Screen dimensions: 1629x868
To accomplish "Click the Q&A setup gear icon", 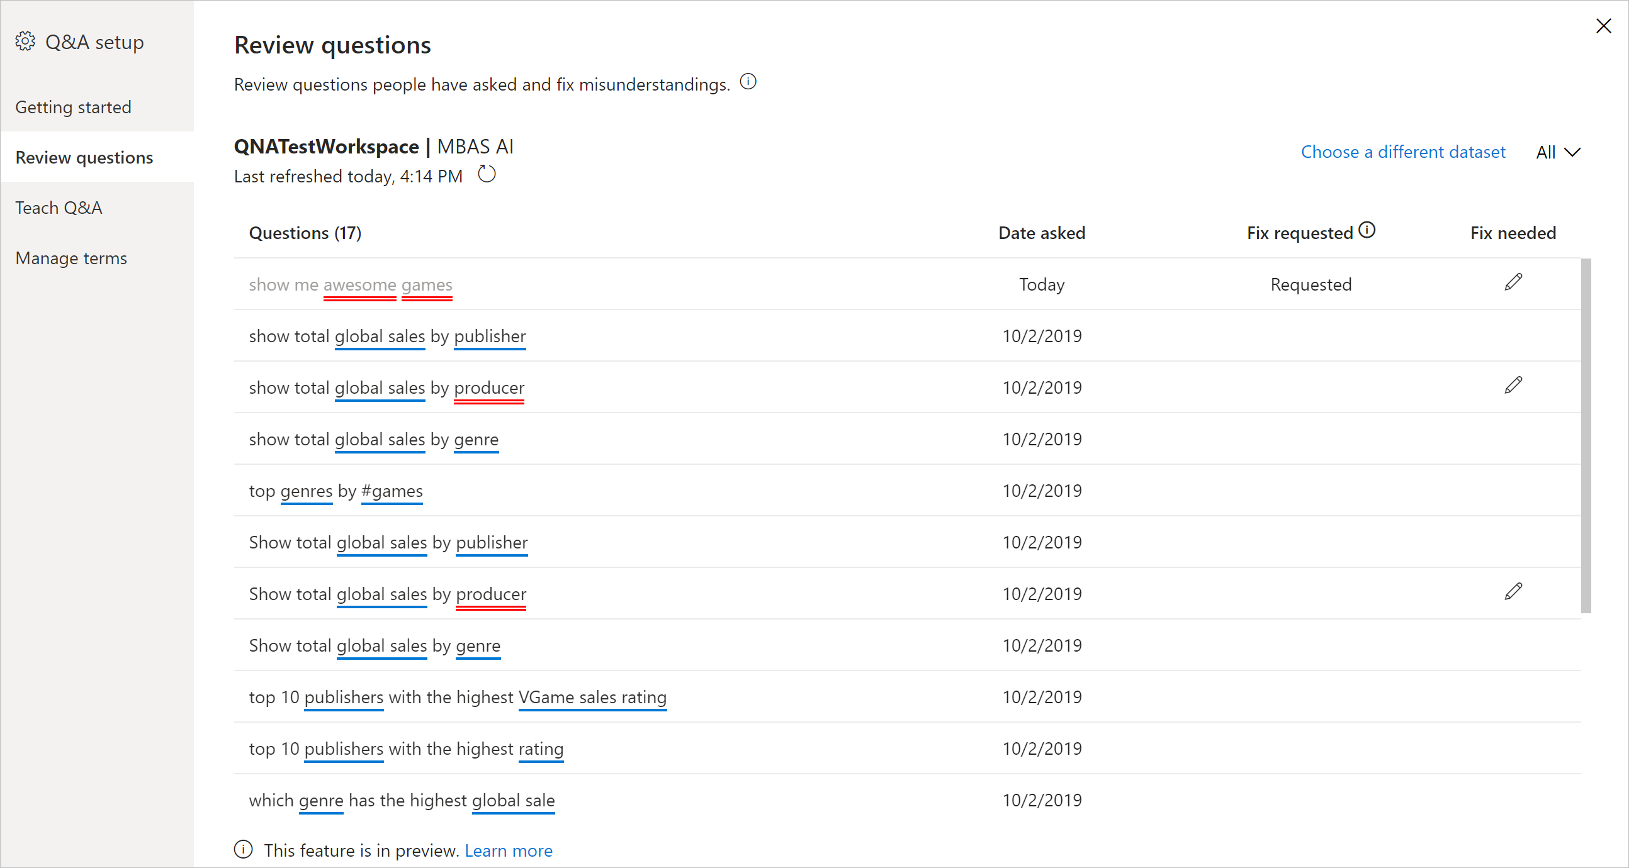I will 25,42.
